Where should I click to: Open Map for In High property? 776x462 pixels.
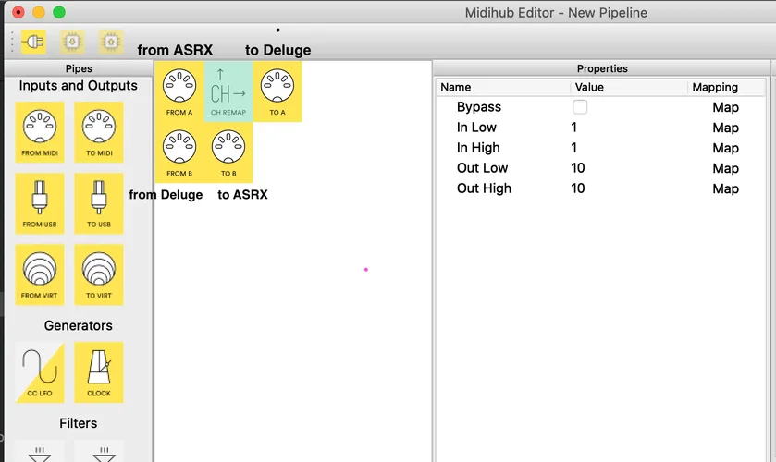(x=725, y=148)
